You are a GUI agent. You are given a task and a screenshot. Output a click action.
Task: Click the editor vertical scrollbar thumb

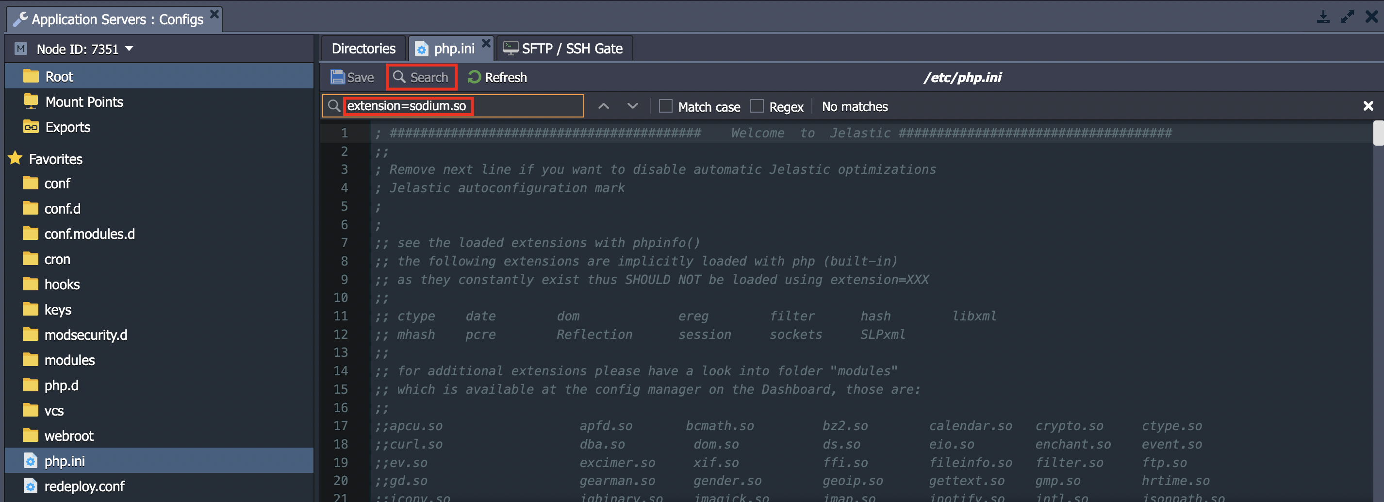click(x=1378, y=134)
